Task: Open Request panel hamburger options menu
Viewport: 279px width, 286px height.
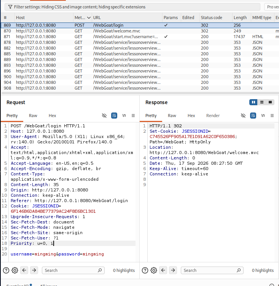Action: click(133, 116)
